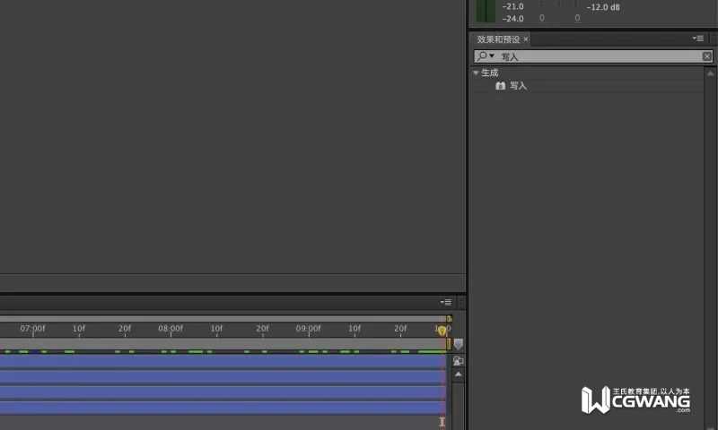Click the current-time indicator on the ruler

(442, 331)
